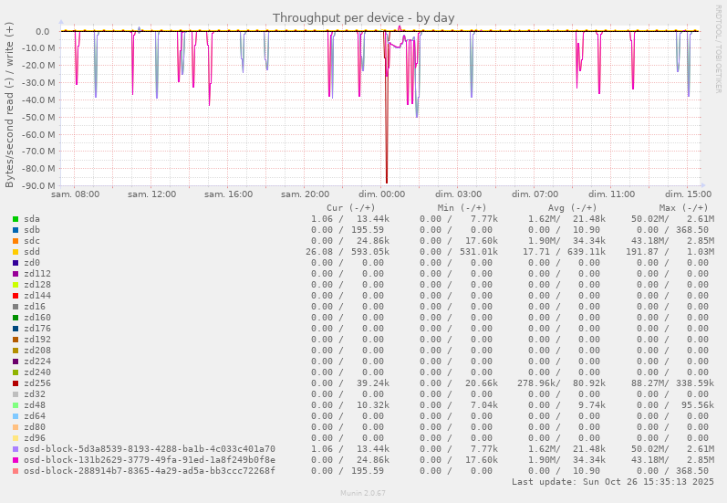Image resolution: width=727 pixels, height=503 pixels.
Task: Click the blue sdb legend color square
Action: tap(16, 230)
